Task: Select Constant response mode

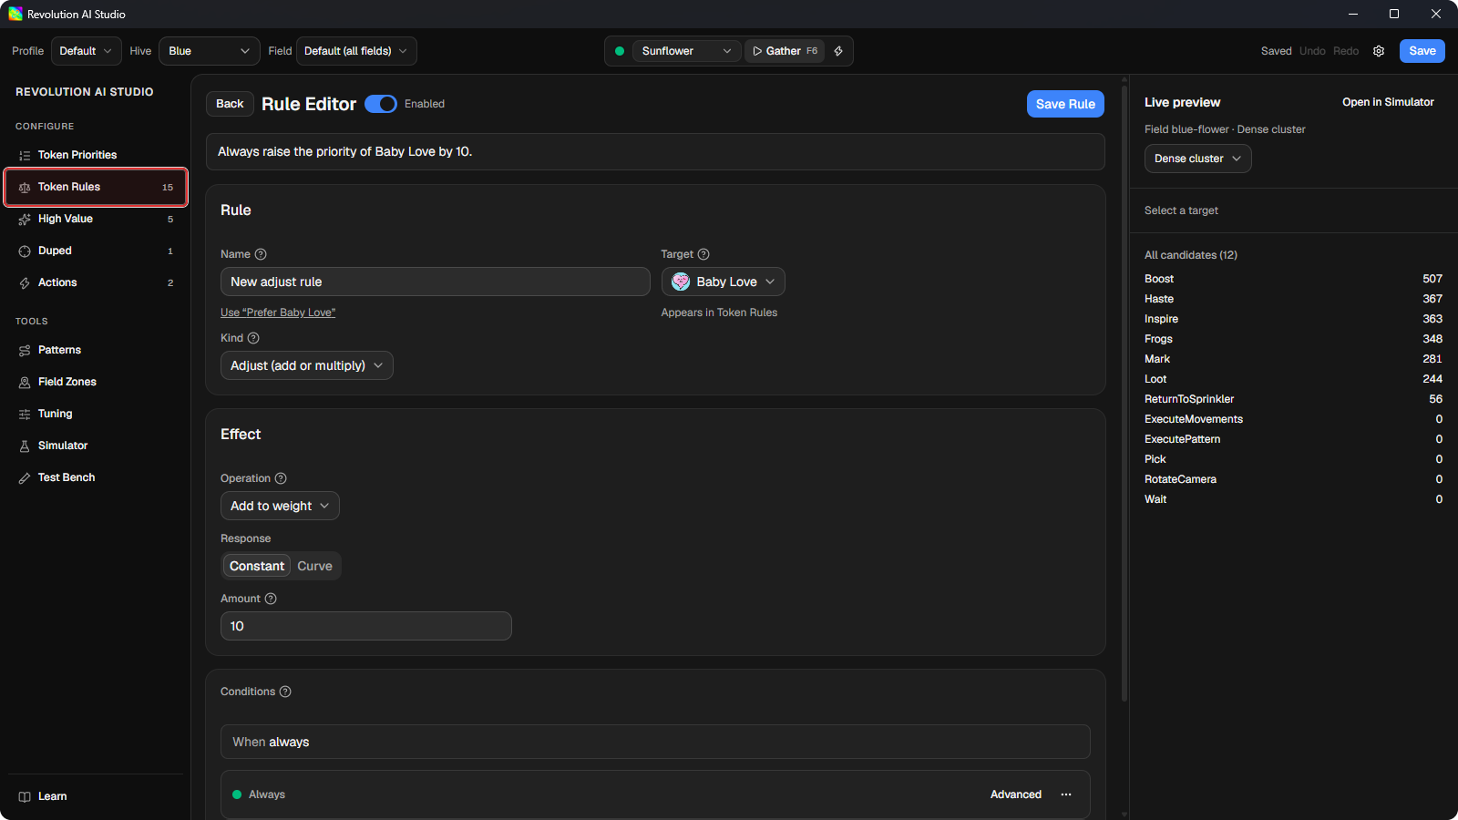Action: click(257, 566)
